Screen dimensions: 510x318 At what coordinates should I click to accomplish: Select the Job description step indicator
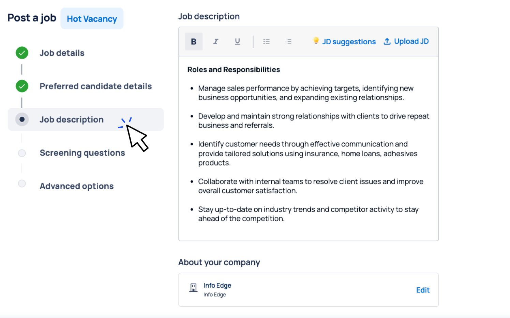22,120
